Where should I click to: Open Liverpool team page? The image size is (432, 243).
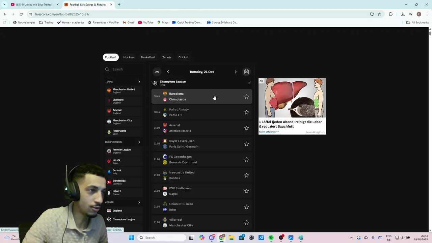click(x=124, y=101)
